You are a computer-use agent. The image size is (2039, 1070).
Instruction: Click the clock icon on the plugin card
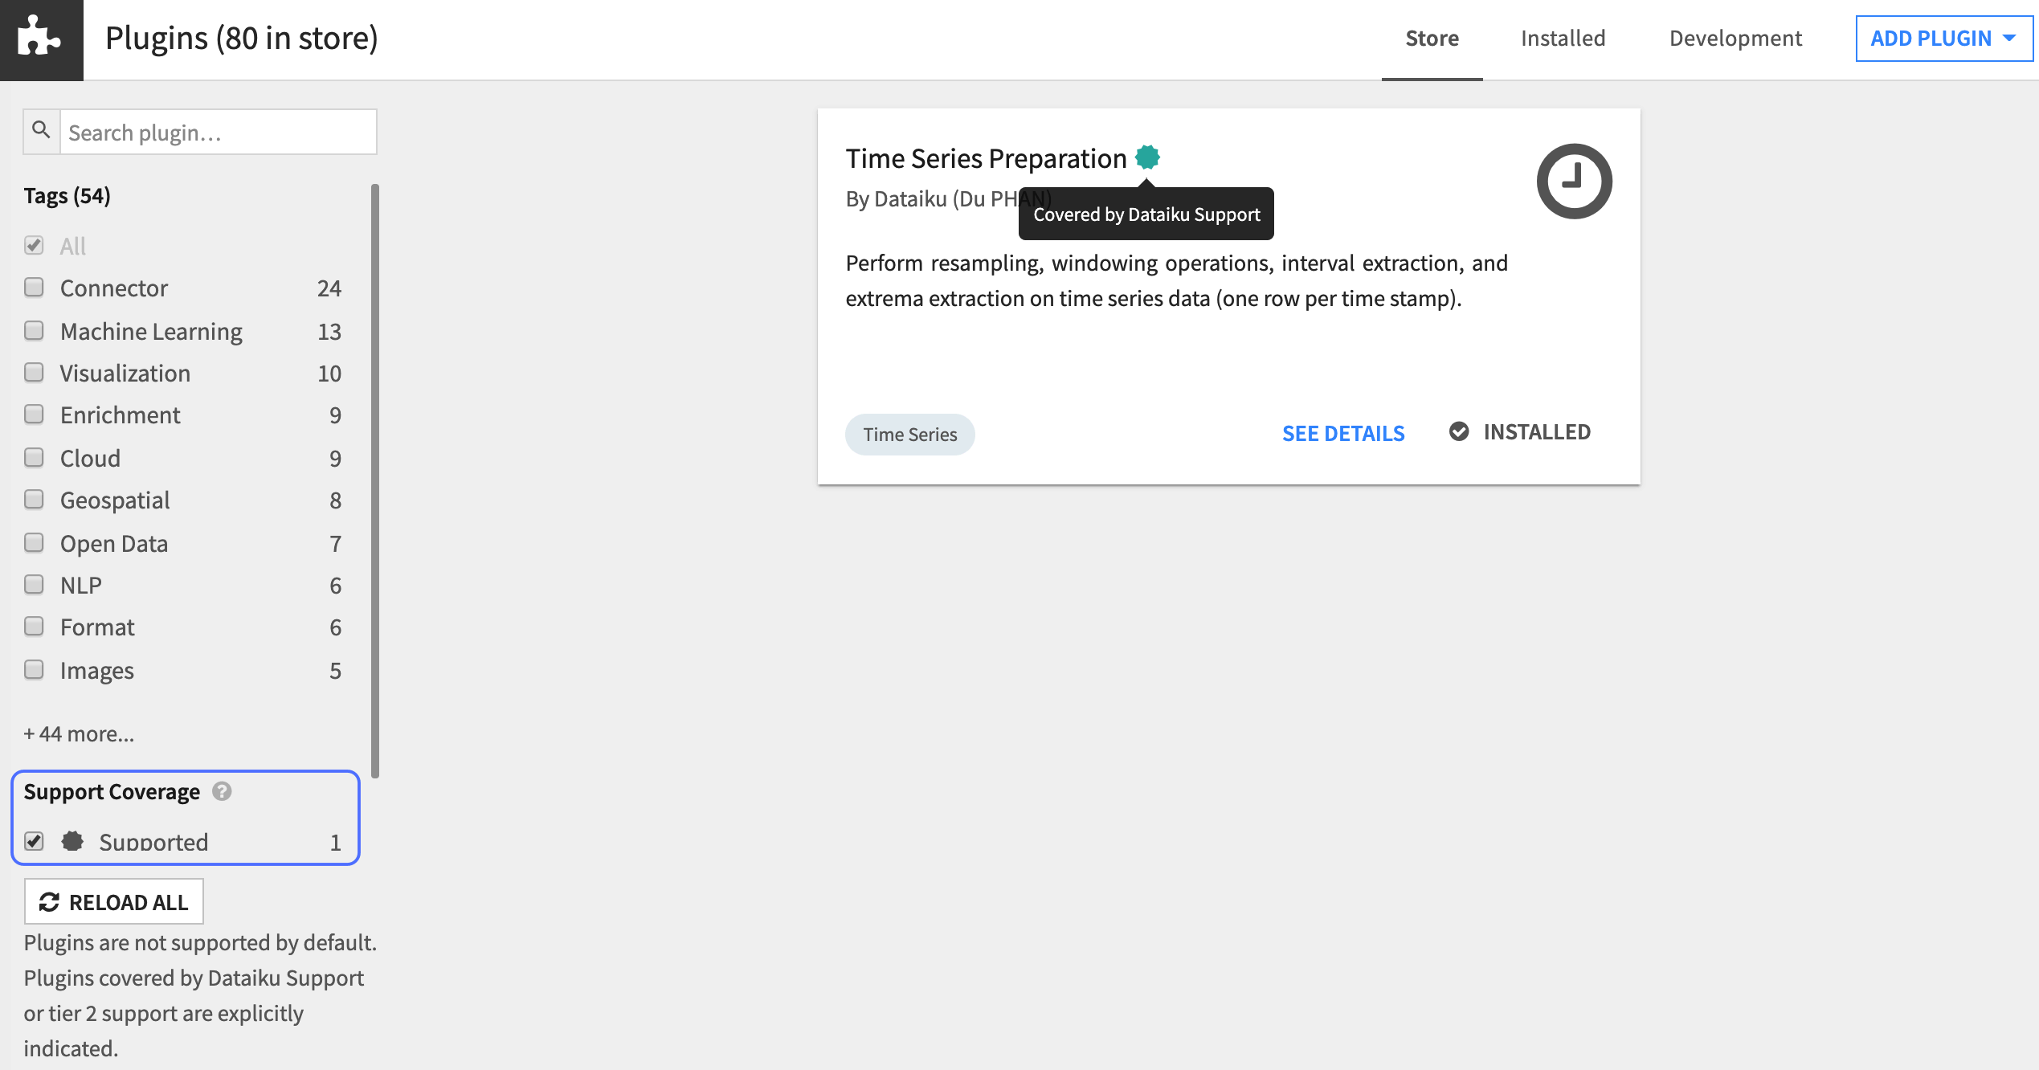(1574, 182)
